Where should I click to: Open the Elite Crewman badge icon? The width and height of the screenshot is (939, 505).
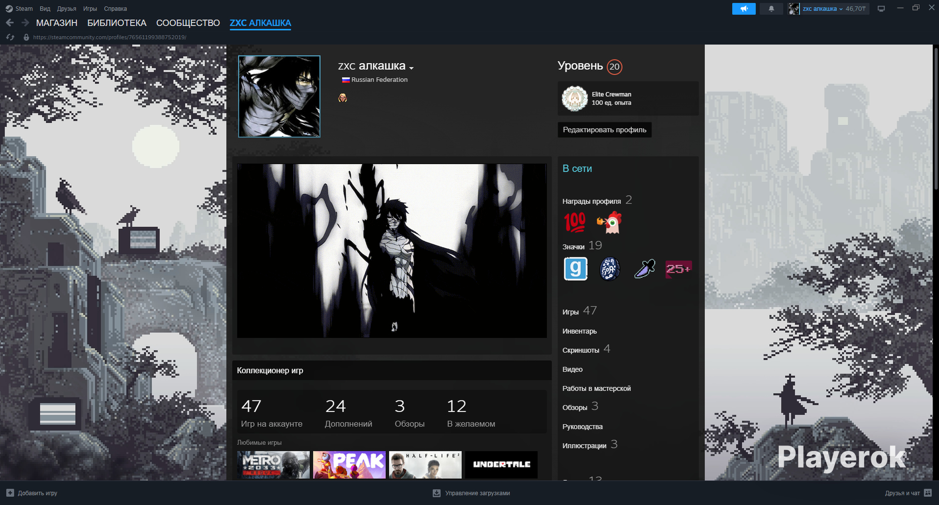point(575,98)
